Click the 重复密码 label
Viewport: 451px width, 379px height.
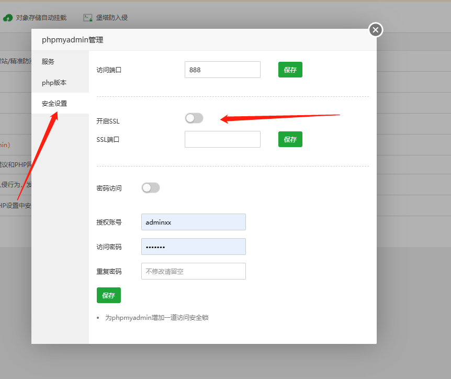point(109,271)
